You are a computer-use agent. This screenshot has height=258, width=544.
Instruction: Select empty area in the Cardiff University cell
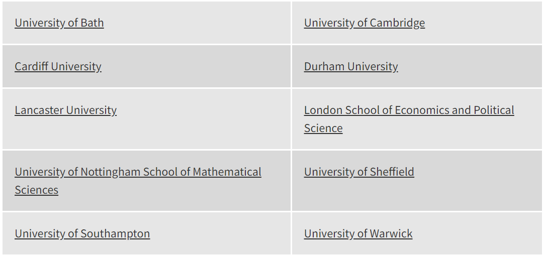click(x=201, y=67)
